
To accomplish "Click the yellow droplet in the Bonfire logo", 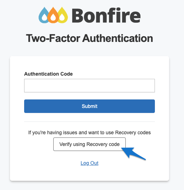I will pos(62,15).
